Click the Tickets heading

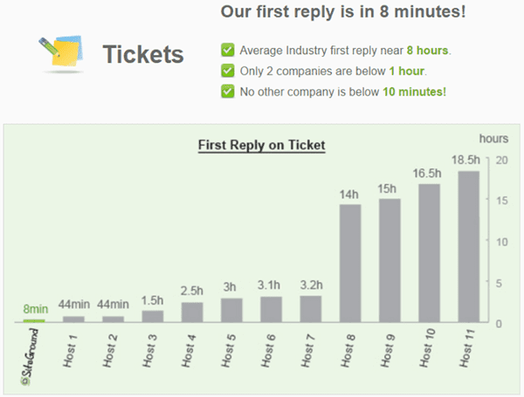(x=143, y=54)
